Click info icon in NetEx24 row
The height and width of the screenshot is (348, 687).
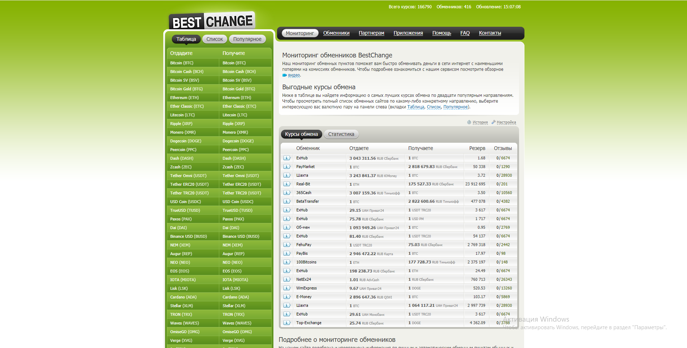(x=287, y=279)
